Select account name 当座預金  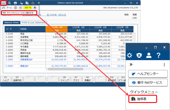(25, 37)
